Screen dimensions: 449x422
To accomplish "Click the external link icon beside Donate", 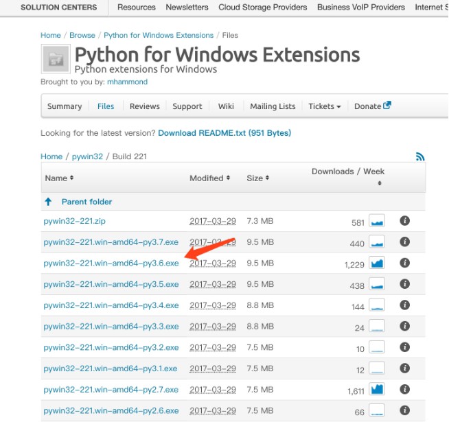I will (387, 106).
